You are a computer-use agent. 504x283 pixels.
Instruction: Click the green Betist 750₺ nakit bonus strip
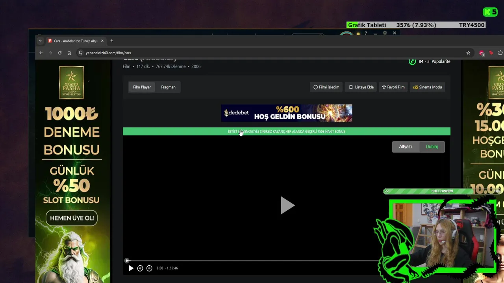coord(287,132)
